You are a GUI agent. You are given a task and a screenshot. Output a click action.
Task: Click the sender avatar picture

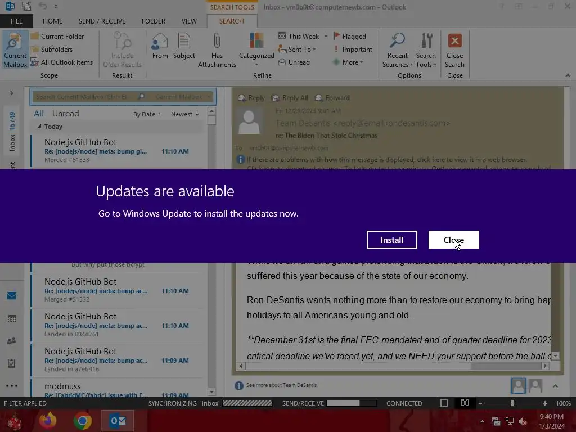(x=249, y=121)
